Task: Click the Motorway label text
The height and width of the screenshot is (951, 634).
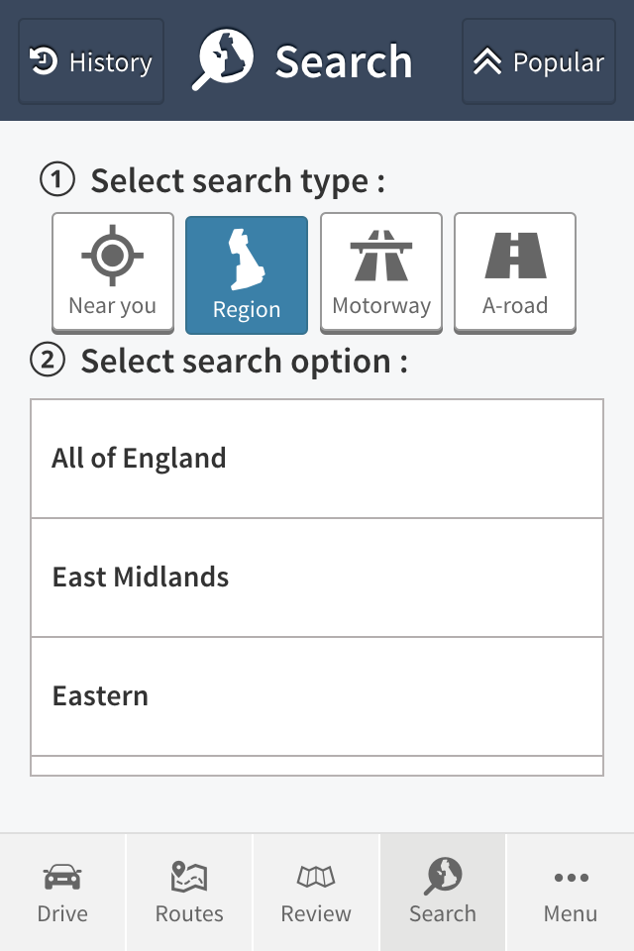Action: pos(381,306)
